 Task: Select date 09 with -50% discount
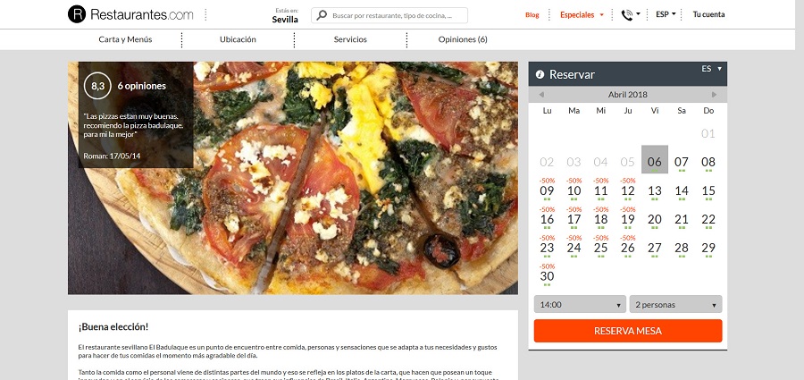point(547,191)
